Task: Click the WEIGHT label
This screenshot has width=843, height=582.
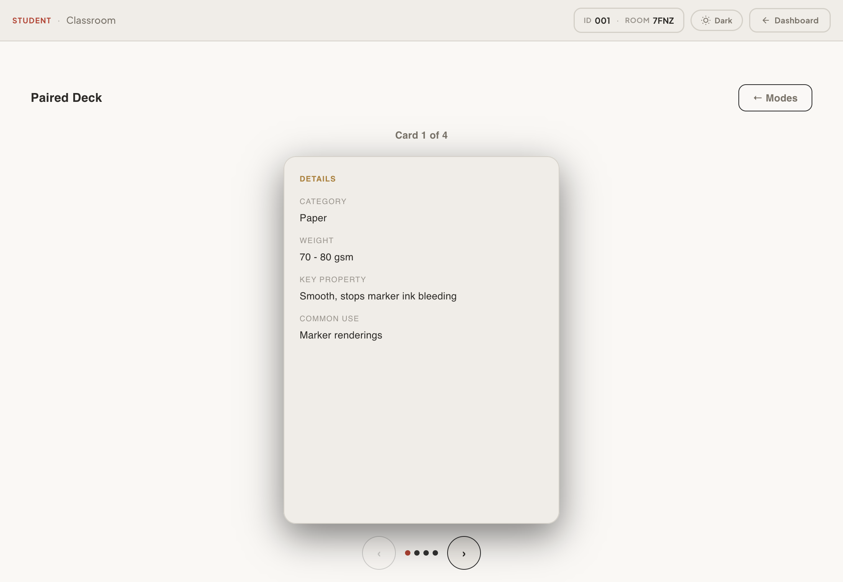Action: click(317, 240)
